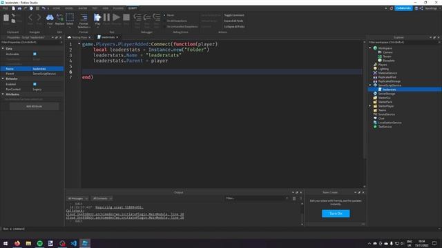Click the Paste clipboard icon
Viewport: 442px width, 248px height.
coord(6,18)
